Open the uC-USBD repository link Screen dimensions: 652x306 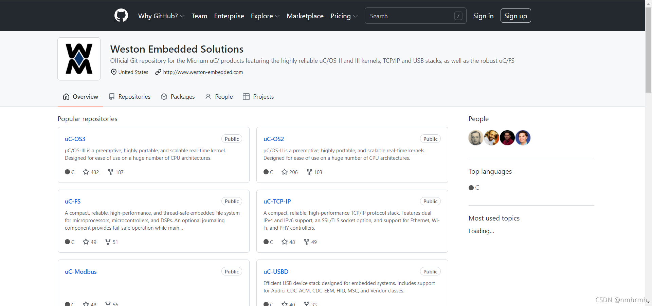click(276, 271)
